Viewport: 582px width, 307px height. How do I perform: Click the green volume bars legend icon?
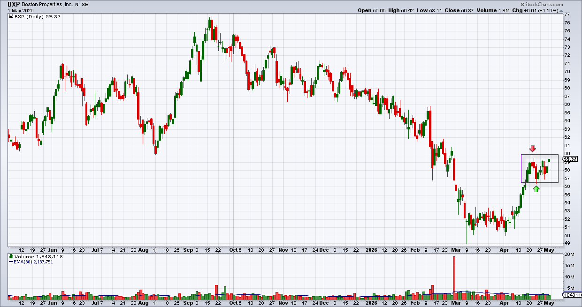pos(11,257)
